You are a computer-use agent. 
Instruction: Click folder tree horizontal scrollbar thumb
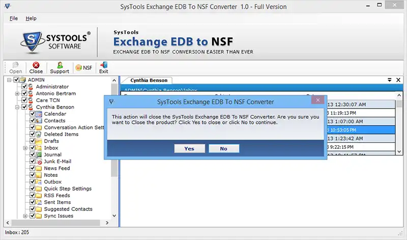click(56, 223)
